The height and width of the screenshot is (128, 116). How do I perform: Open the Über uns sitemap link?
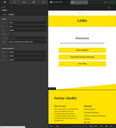coord(87,122)
